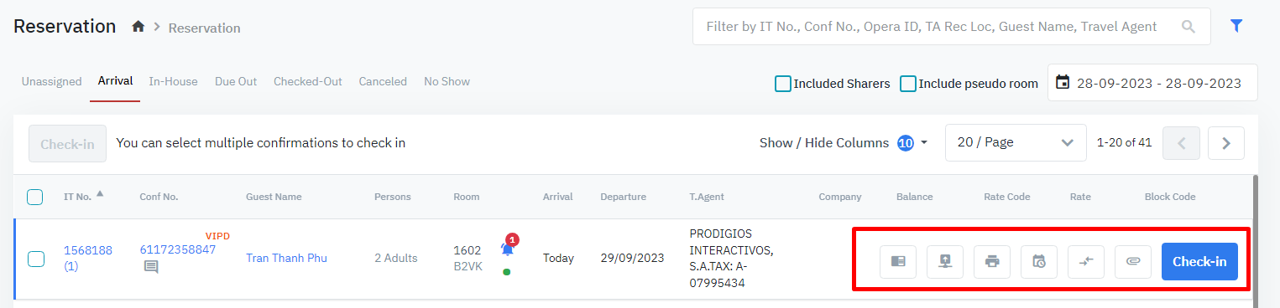Screen dimensions: 1280x308
Task: Click the blue Check-in button in row
Action: [1199, 261]
